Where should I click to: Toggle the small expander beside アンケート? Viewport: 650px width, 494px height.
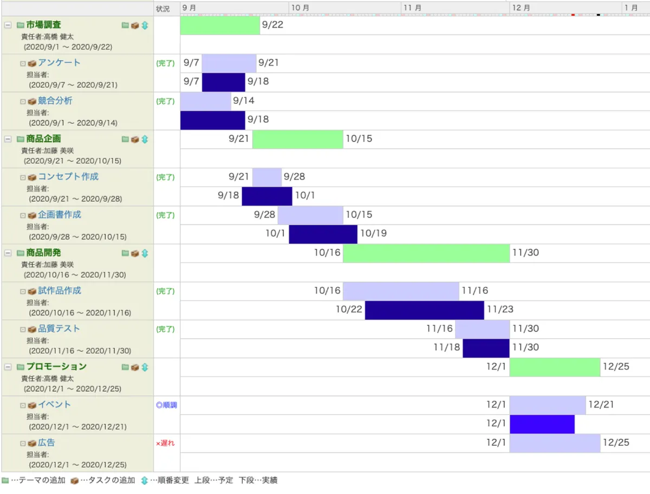coord(23,63)
